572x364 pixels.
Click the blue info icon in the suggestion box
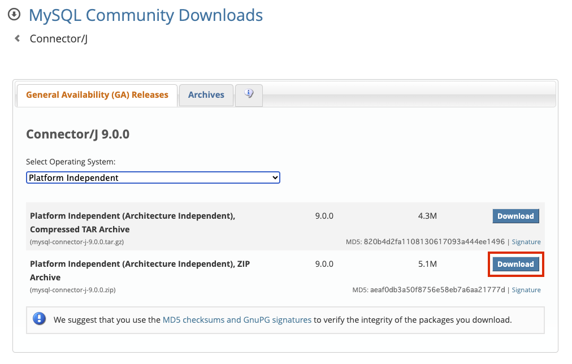pos(39,318)
